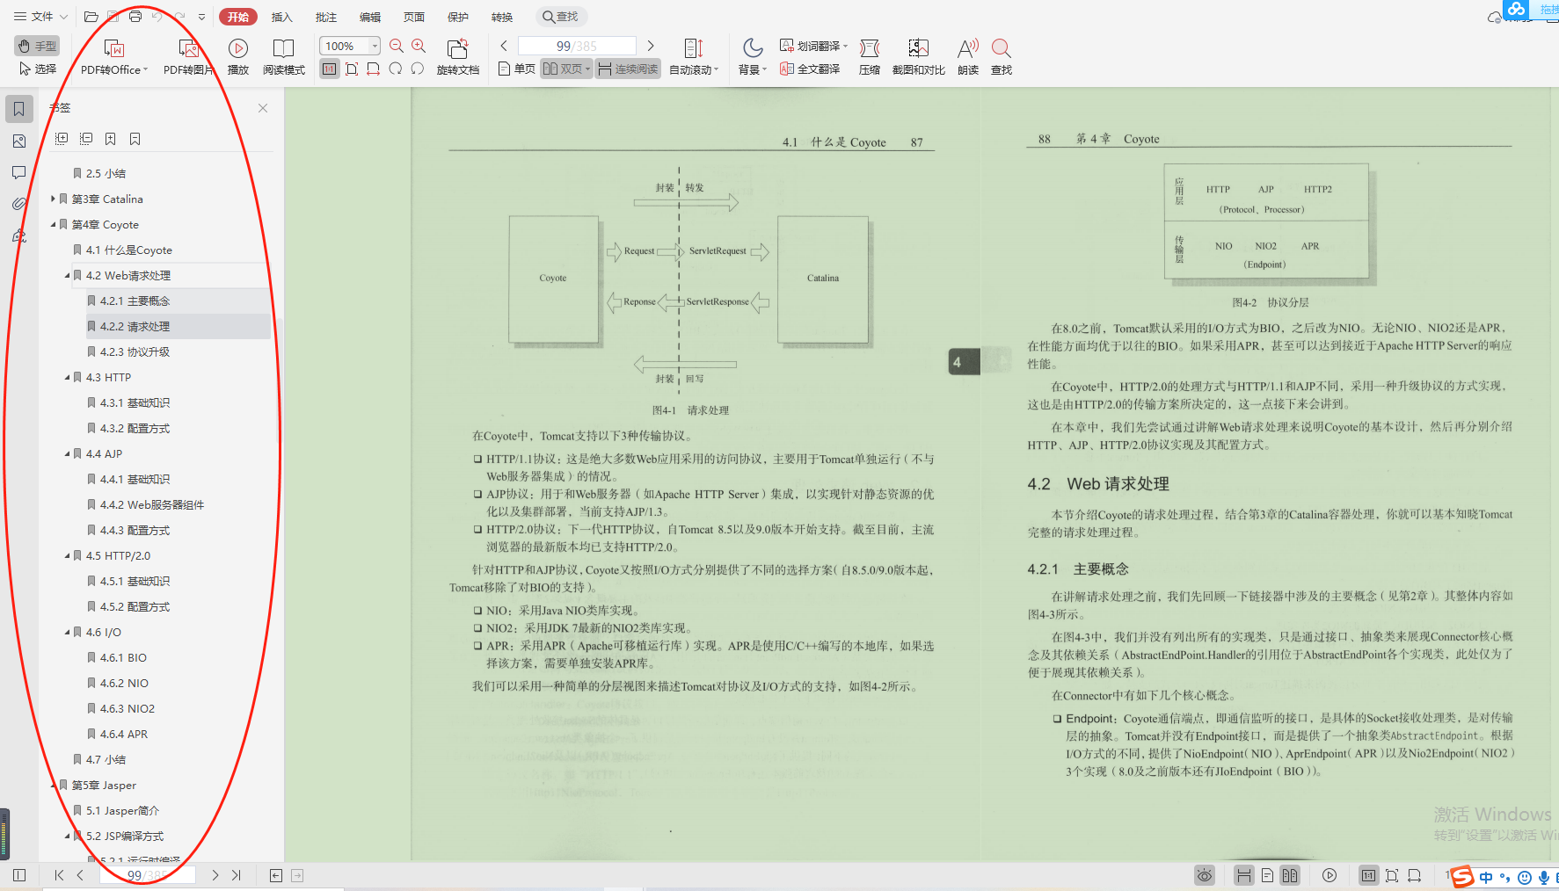Toggle select tool (选择)
This screenshot has height=891, width=1559.
[x=36, y=69]
